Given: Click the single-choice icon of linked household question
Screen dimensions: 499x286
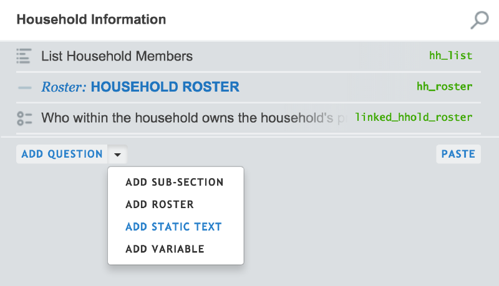Looking at the screenshot, I should point(24,118).
